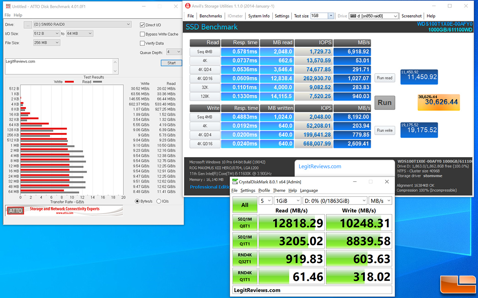Run the RND4K Q1T1 test in CrystalDiskMark
Viewport: 478px width, 298px height.
point(245,276)
